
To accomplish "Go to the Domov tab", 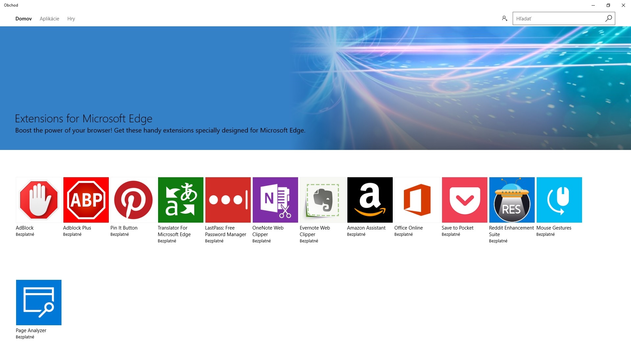I will coord(24,19).
